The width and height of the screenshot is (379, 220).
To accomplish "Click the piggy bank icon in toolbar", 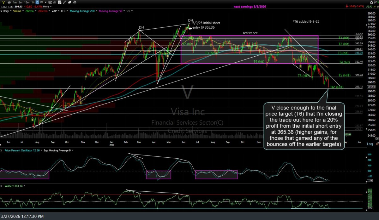I will (9, 2).
